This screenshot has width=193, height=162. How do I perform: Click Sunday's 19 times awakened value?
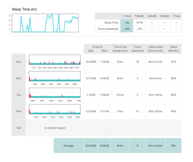tap(137, 62)
